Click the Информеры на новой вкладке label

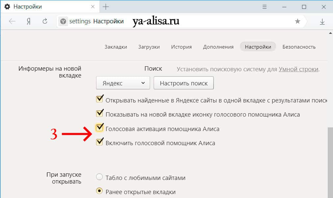click(50, 72)
